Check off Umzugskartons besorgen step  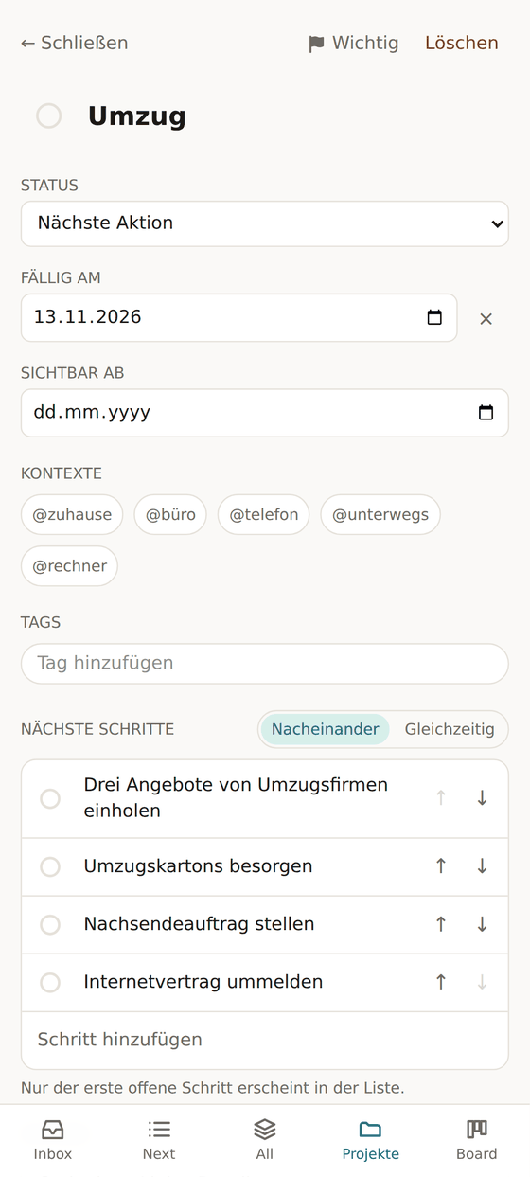coord(50,867)
